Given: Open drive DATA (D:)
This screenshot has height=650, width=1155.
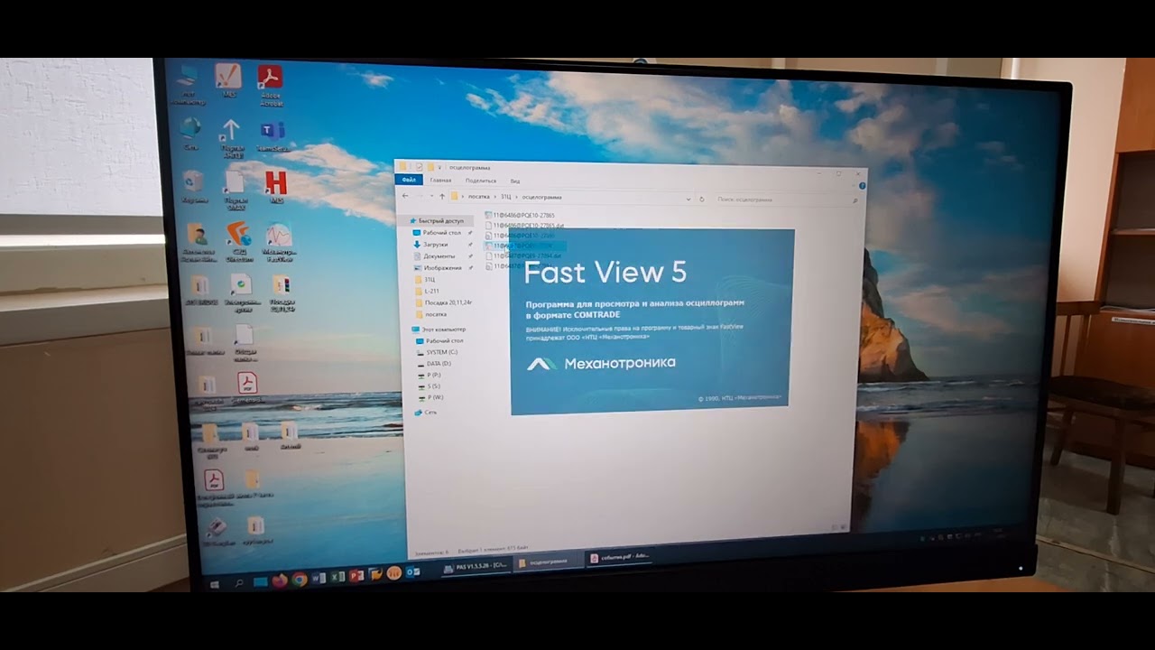Looking at the screenshot, I should (x=433, y=364).
